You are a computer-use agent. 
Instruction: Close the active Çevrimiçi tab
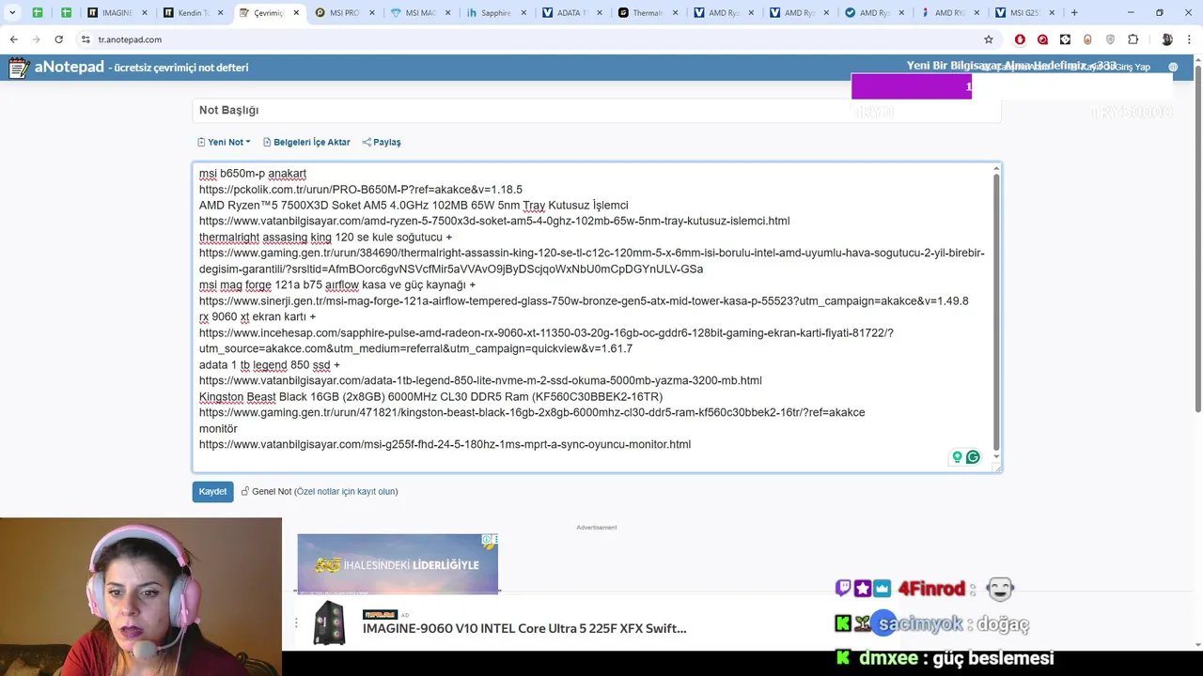(x=297, y=13)
